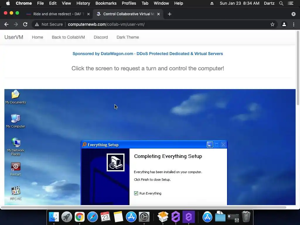
Task: Open My Network Places icon in VM
Action: tap(16, 147)
